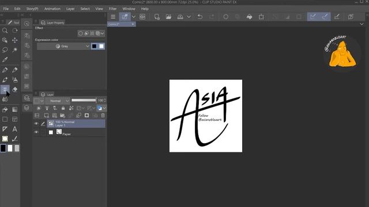Select the Text tool (letter A)
The height and width of the screenshot is (207, 369).
[x=15, y=129]
